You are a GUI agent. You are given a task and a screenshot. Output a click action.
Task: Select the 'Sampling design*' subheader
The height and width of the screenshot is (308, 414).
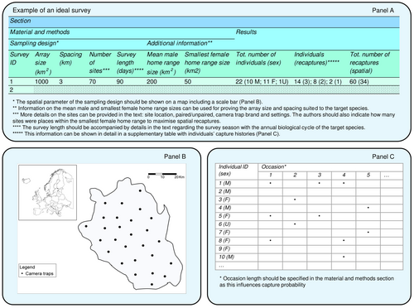click(34, 43)
